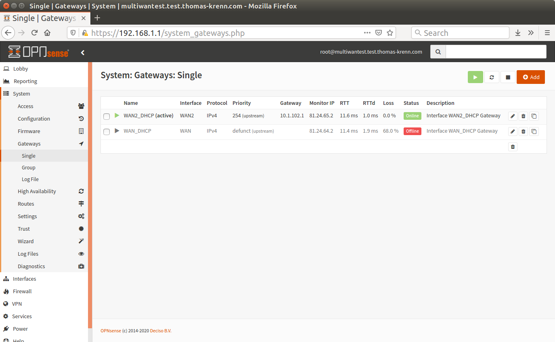This screenshot has width=555, height=342.
Task: Collapse the sidebar with the chevron arrow
Action: point(83,52)
